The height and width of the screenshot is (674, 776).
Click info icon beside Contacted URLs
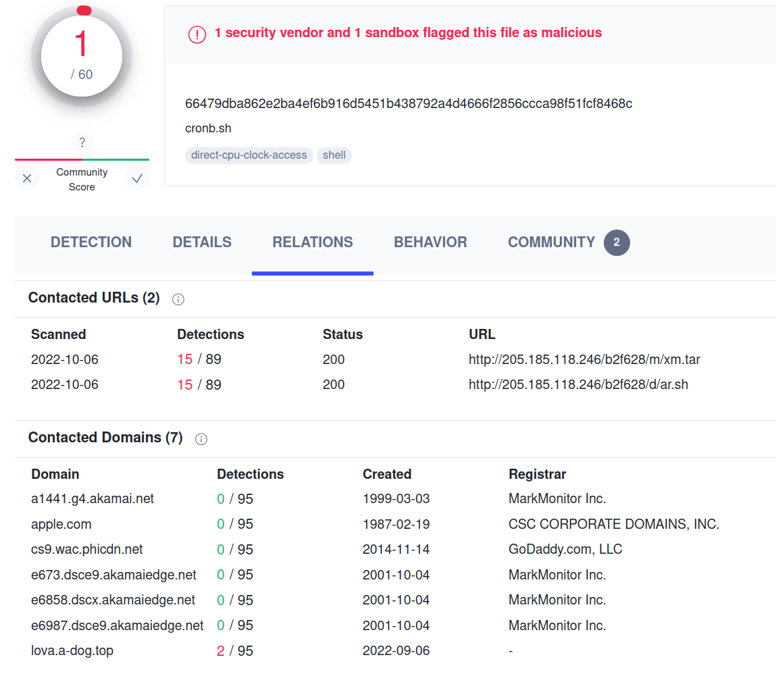coord(178,299)
